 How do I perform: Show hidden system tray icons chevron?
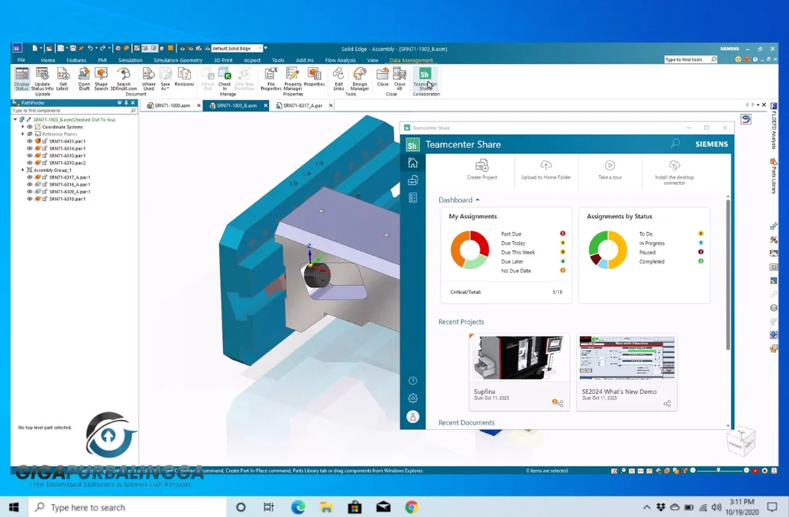(647, 507)
